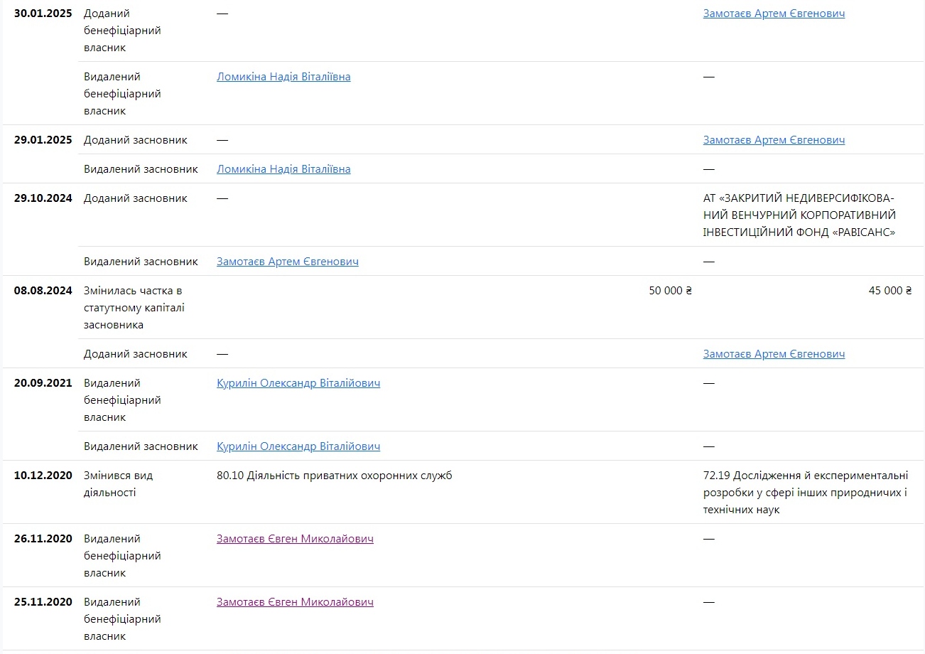Viewport: 925px width, 654px height.
Task: Select the 72.19 research activity text
Action: (x=805, y=493)
